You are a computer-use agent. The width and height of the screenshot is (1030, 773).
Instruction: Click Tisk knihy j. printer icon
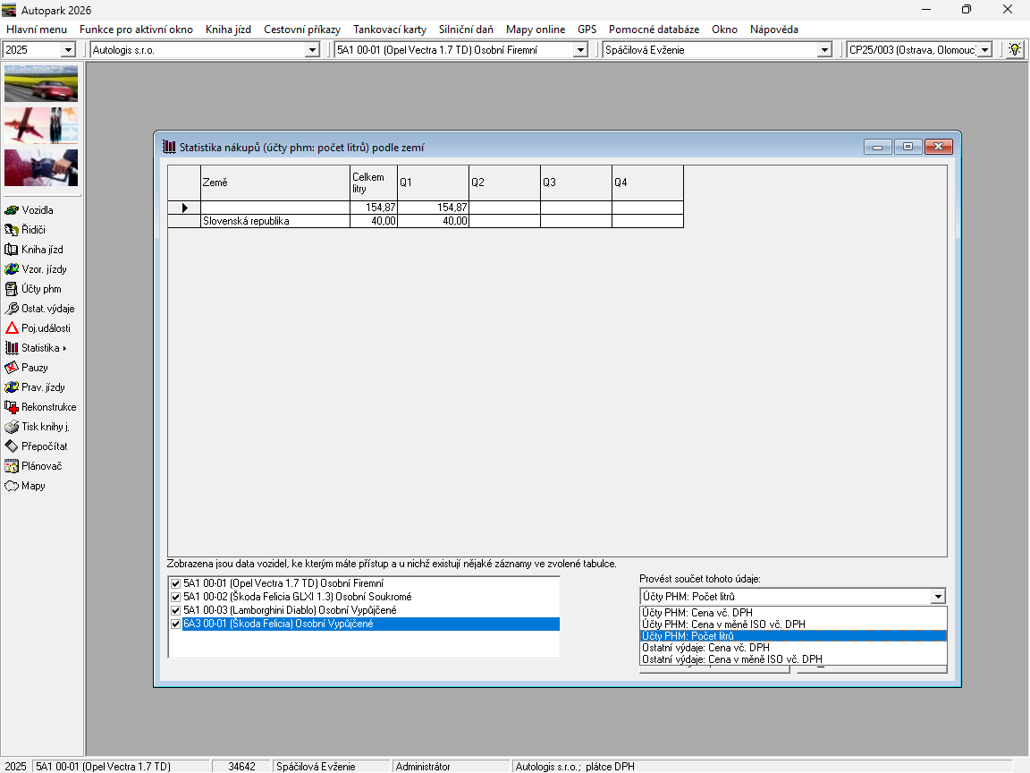click(13, 427)
